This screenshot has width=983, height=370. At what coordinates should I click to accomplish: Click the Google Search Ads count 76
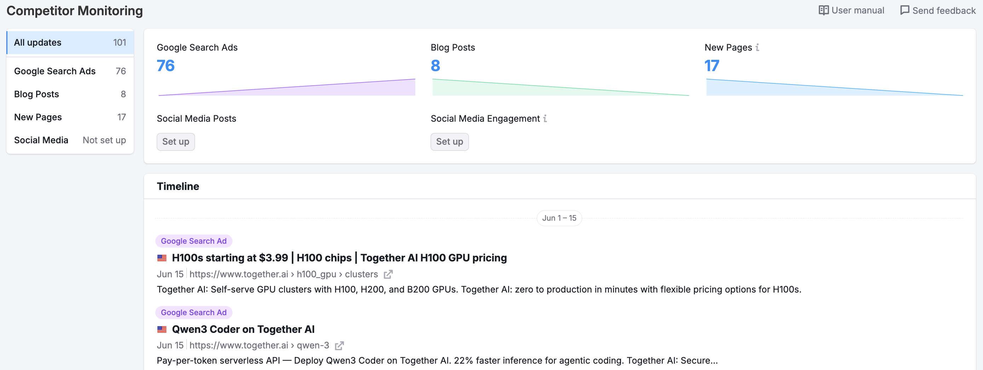pyautogui.click(x=166, y=65)
